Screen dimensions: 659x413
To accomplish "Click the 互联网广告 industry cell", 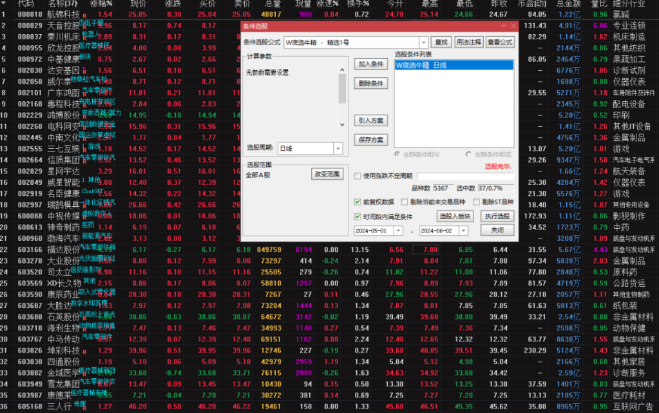I will click(633, 407).
